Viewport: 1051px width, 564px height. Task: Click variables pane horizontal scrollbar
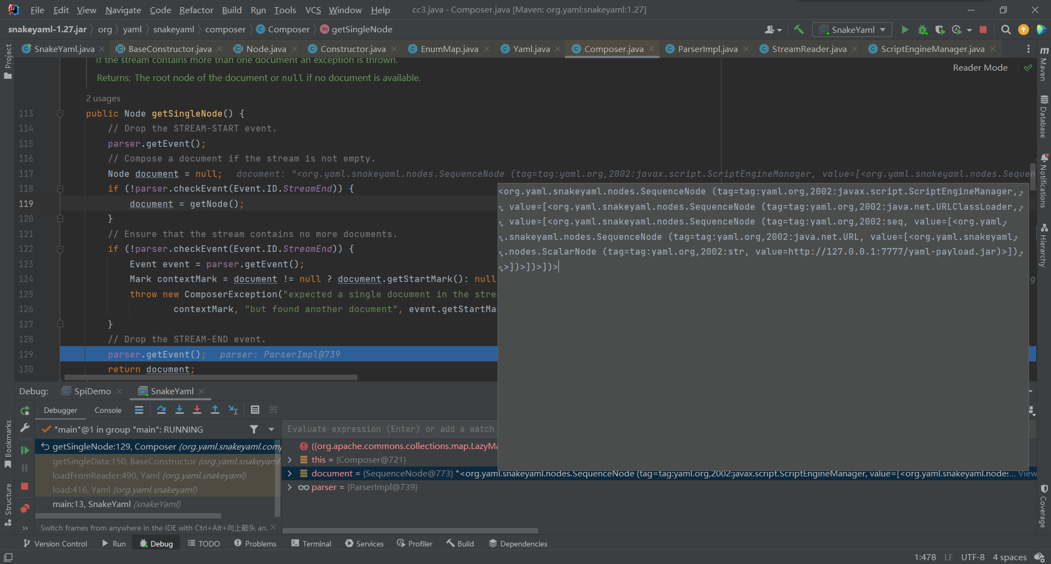click(410, 530)
